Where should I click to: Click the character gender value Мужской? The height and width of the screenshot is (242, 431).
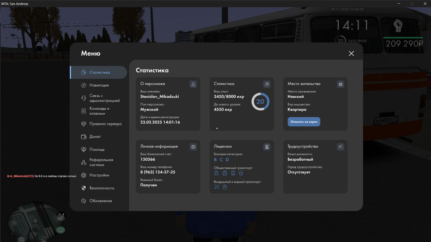click(x=149, y=110)
